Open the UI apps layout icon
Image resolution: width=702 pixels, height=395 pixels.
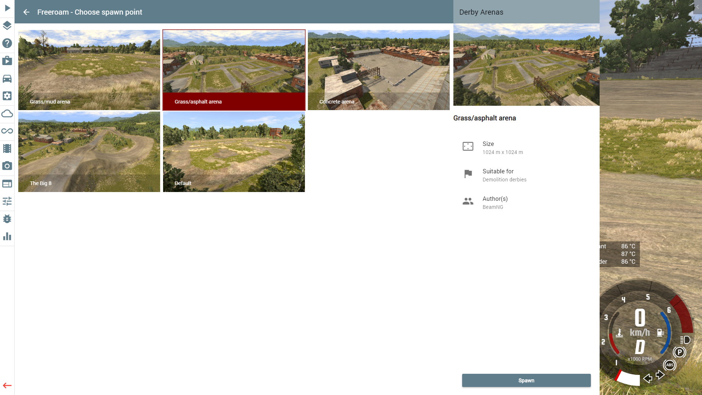(x=7, y=184)
